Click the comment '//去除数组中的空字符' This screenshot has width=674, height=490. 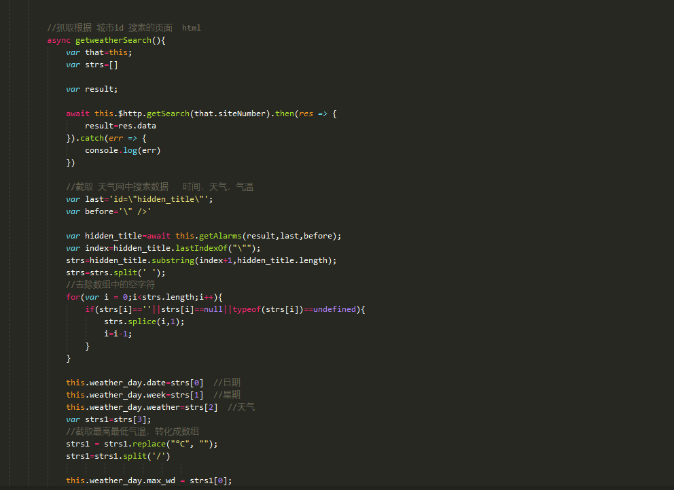(111, 285)
